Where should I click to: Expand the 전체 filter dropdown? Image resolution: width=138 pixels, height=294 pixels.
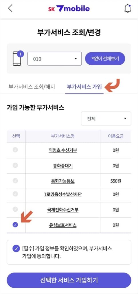coord(106,119)
